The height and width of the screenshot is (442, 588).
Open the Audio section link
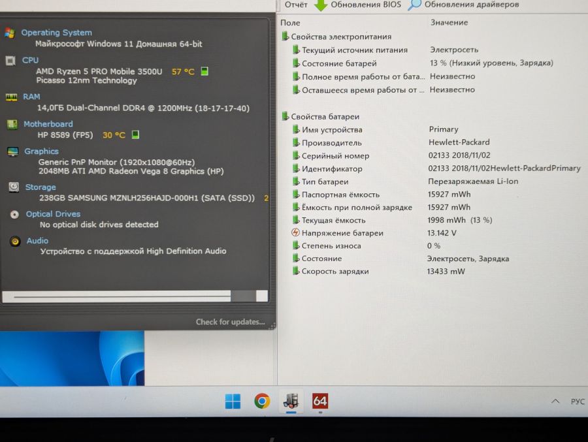pyautogui.click(x=37, y=241)
